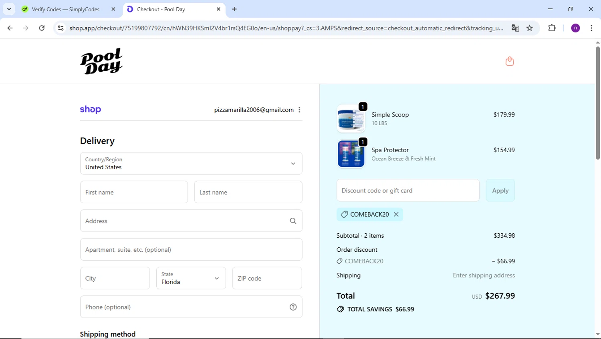Focus the Address input field
Screen dimensions: 601x339
[191, 221]
